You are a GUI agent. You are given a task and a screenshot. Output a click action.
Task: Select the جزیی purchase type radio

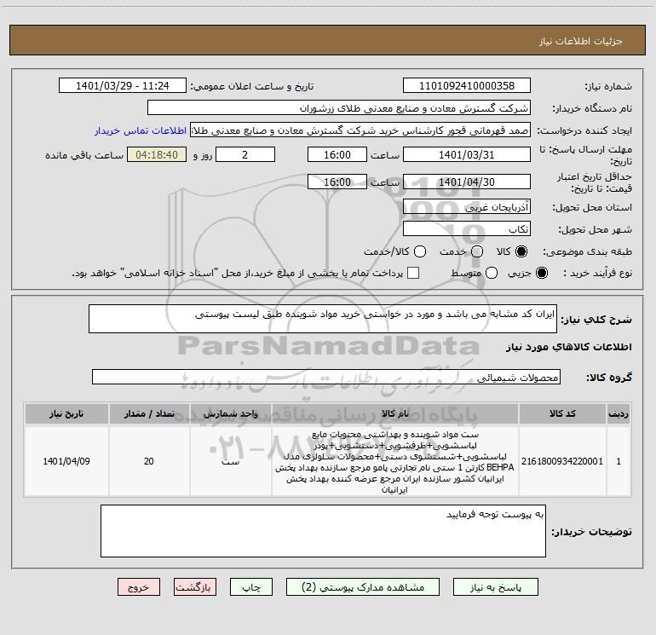click(541, 273)
